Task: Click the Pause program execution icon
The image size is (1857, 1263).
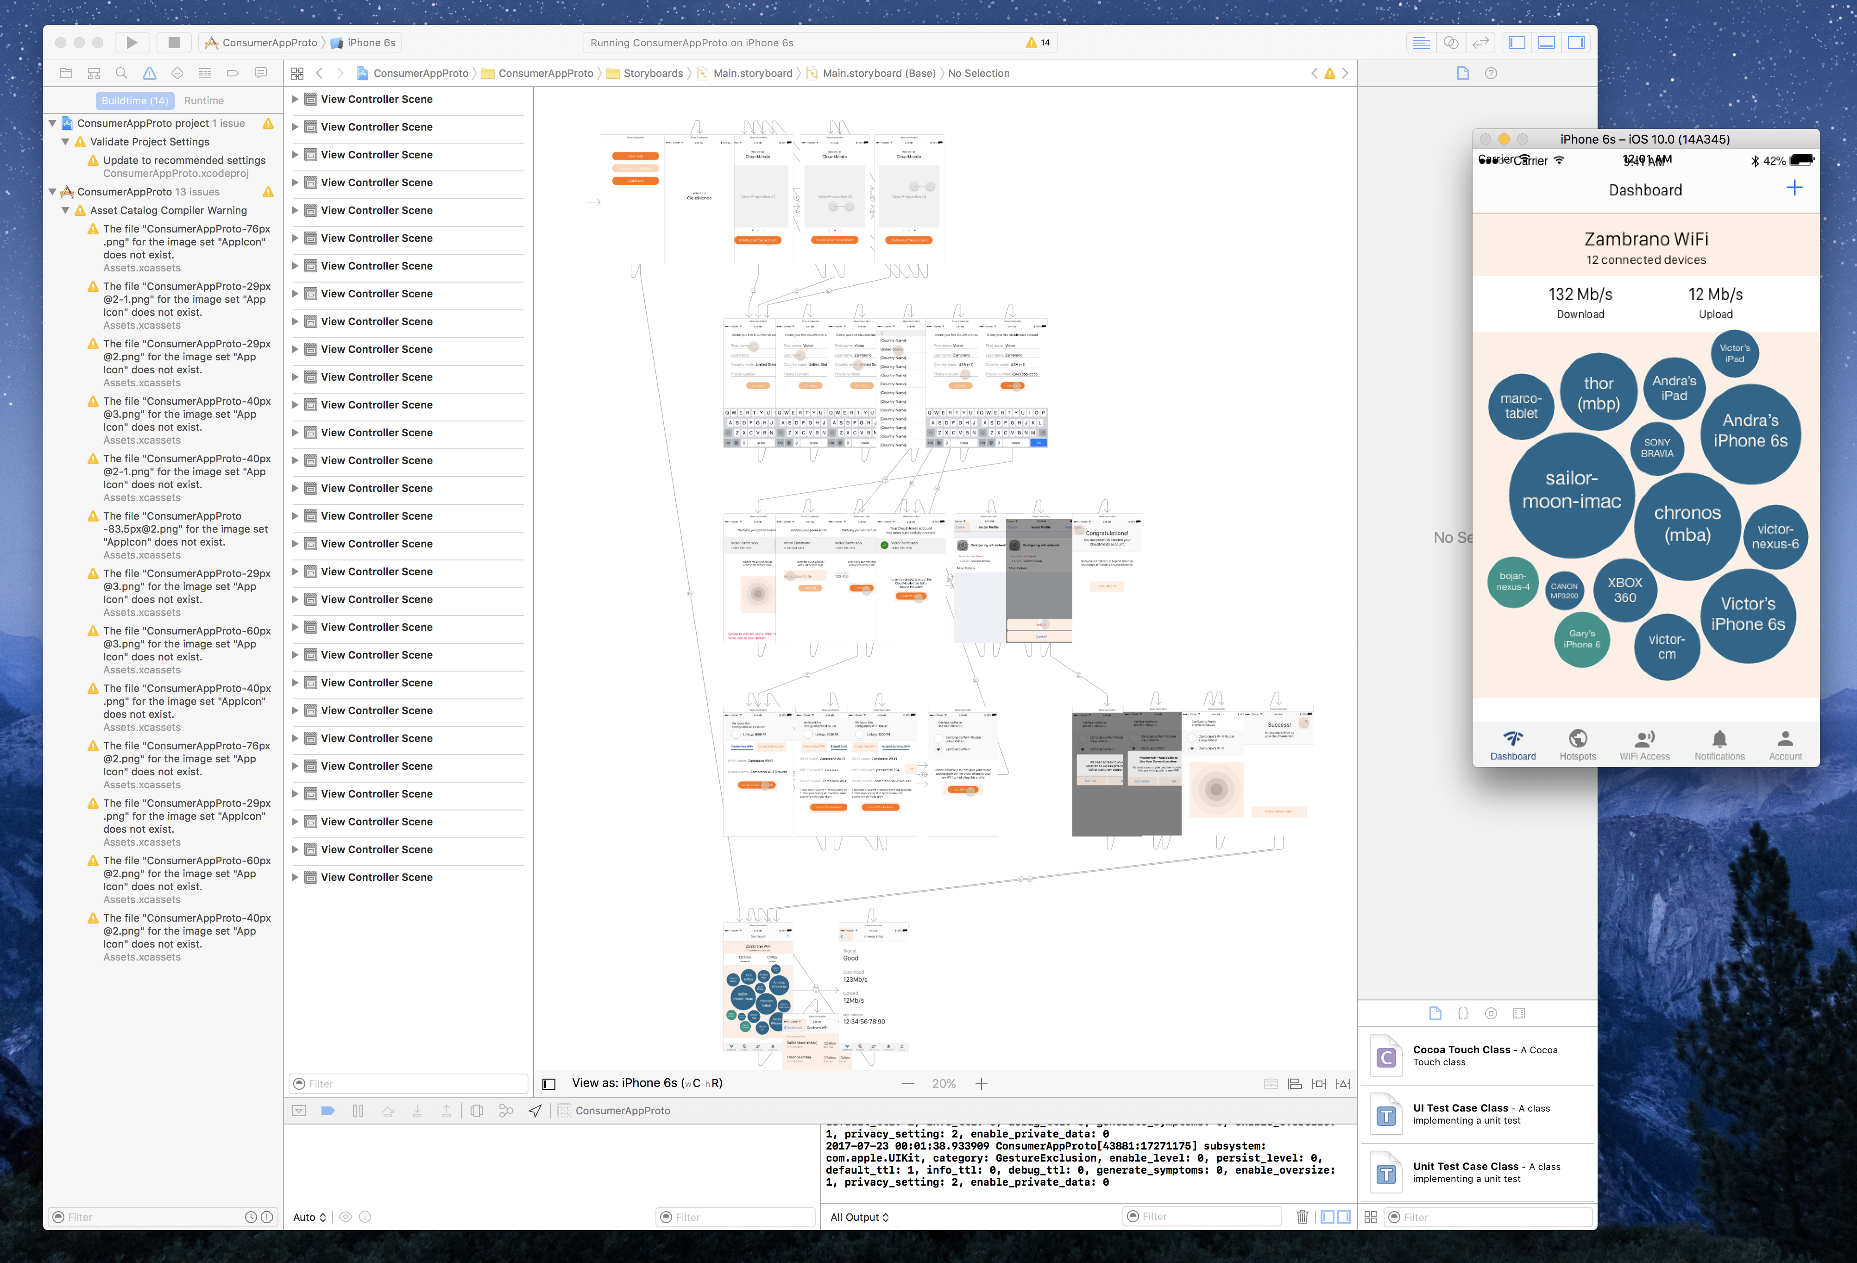Action: pos(358,1111)
